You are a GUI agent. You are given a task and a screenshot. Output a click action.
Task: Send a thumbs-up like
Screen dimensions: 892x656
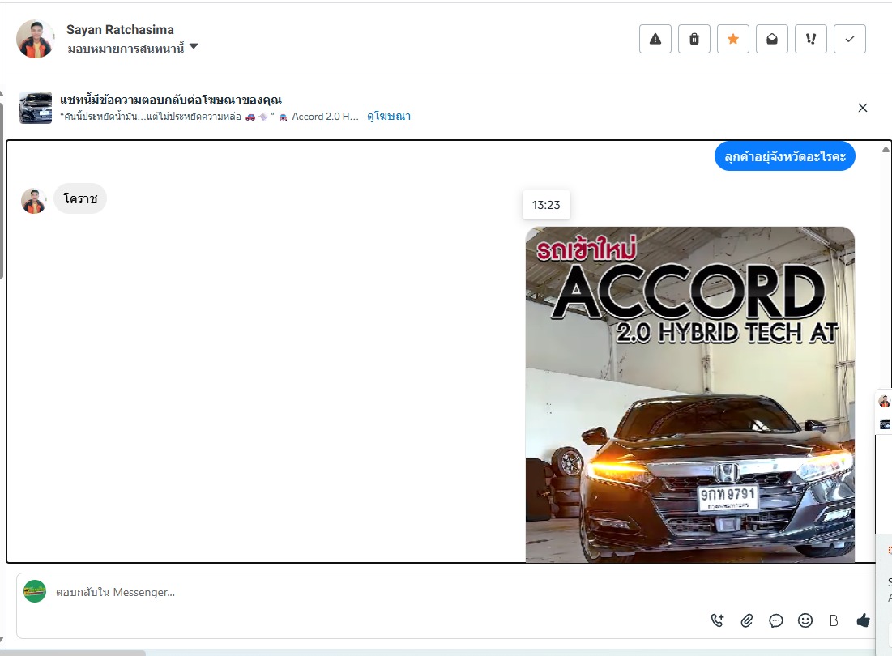click(863, 620)
